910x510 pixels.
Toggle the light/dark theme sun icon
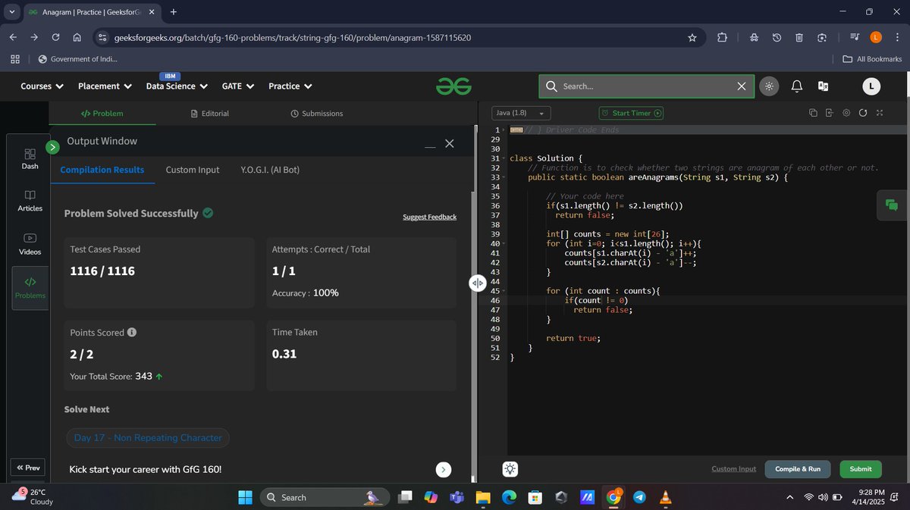[x=769, y=86]
